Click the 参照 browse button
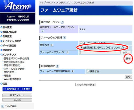The height and width of the screenshot is (110, 134). click(x=125, y=52)
